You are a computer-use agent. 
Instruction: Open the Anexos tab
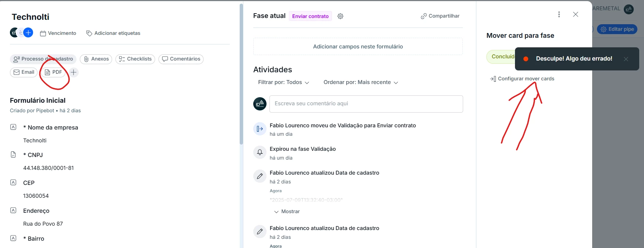click(96, 59)
